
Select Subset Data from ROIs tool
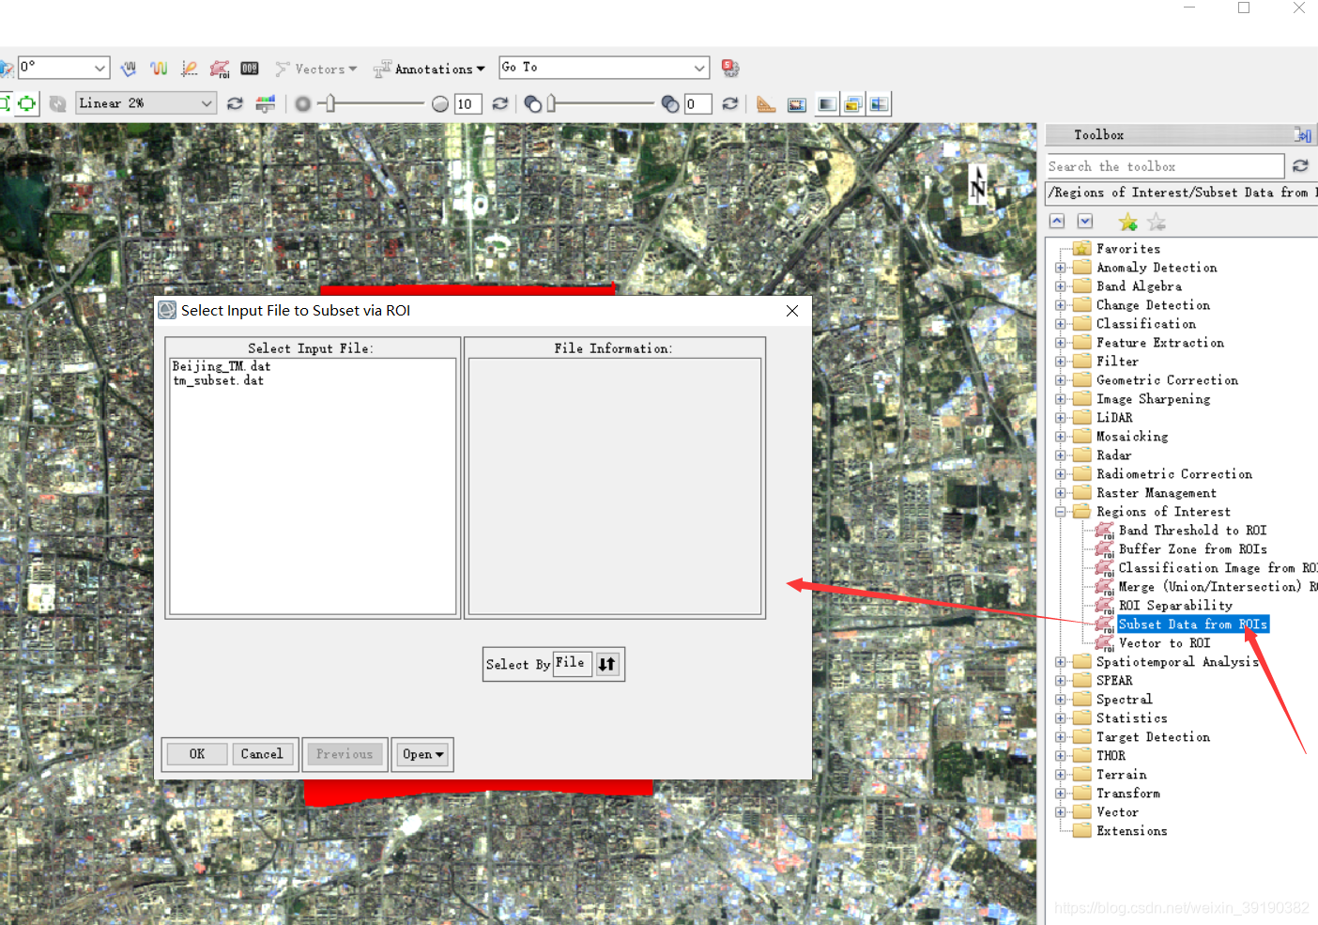(x=1192, y=624)
